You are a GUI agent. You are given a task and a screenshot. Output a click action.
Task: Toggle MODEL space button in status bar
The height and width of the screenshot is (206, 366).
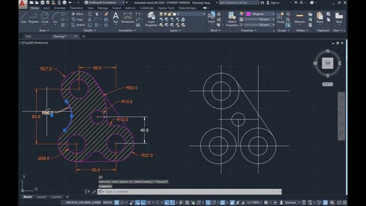click(x=108, y=203)
